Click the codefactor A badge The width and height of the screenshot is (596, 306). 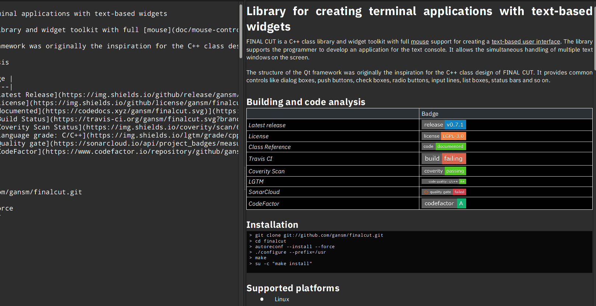[444, 204]
